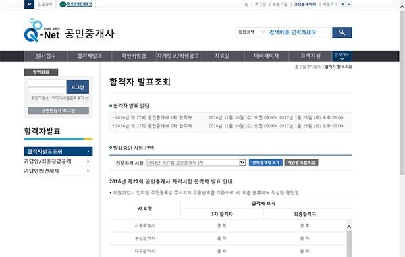This screenshot has width=405, height=257.
Task: Focus the 검색어를 입력하세요 search field
Action: pos(298,32)
